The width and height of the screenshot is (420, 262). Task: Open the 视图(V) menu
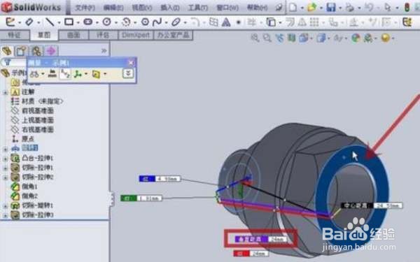click(x=142, y=8)
